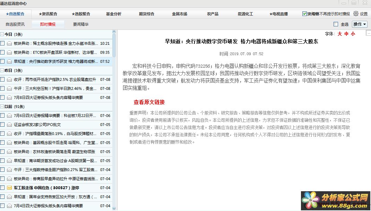Check box for 早知道:央行推动数字货币 message
The width and height of the screenshot is (371, 211).
coord(2,61)
